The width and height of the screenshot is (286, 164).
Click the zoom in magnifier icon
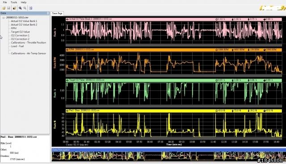click(20, 8)
